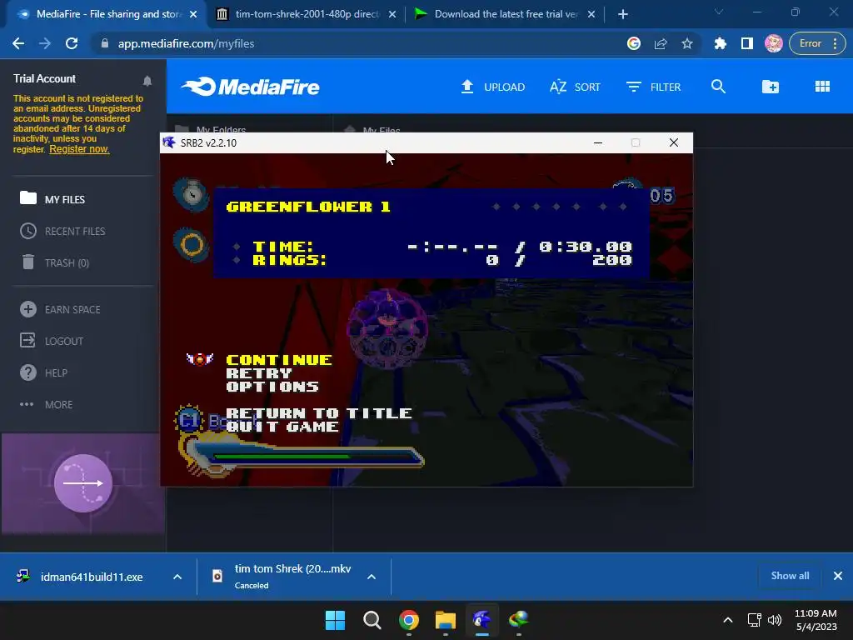Select Return to Title in SRB2 menu
This screenshot has height=640, width=853.
[319, 413]
